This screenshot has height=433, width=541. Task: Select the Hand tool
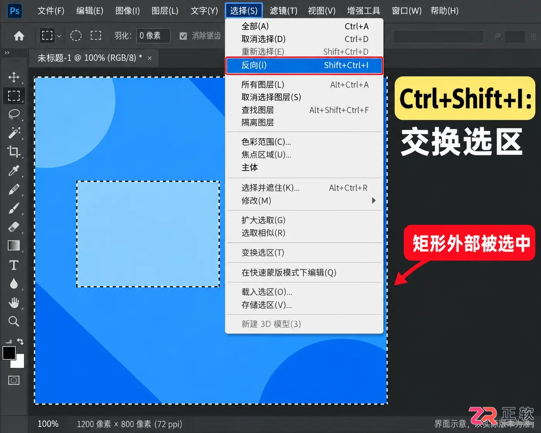[14, 303]
